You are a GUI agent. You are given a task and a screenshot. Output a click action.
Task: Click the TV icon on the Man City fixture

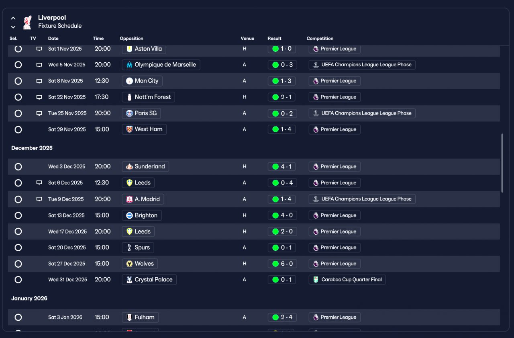click(39, 81)
